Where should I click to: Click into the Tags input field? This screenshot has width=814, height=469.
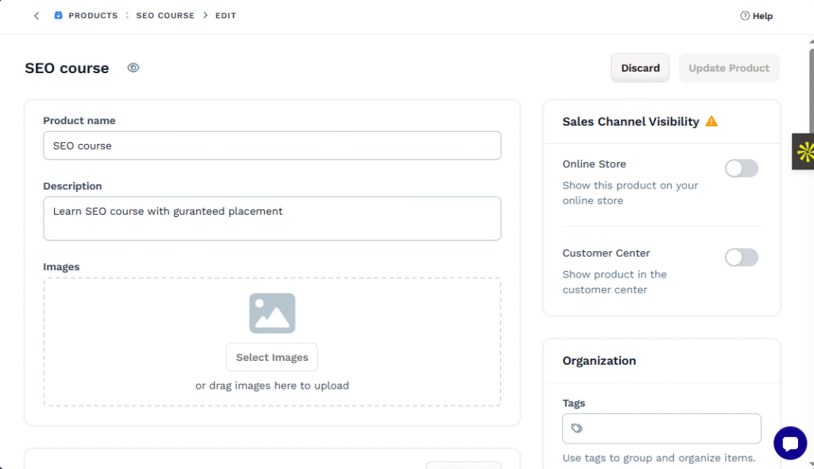pos(661,428)
